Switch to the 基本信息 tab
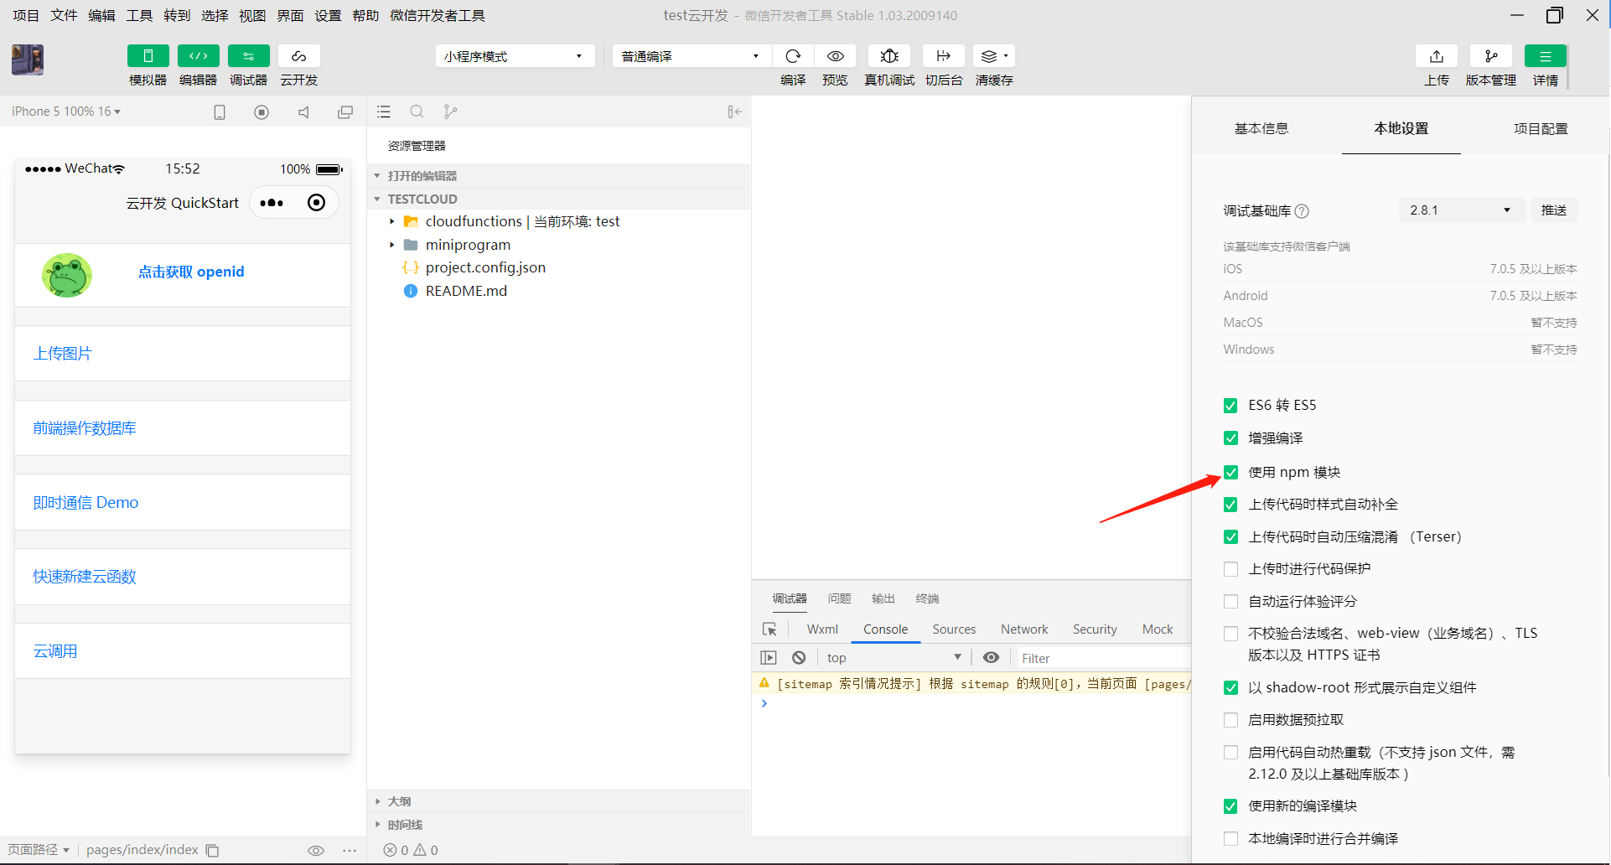 click(1261, 128)
